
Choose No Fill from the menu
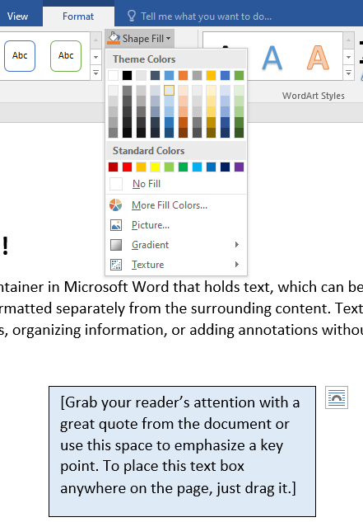point(176,184)
